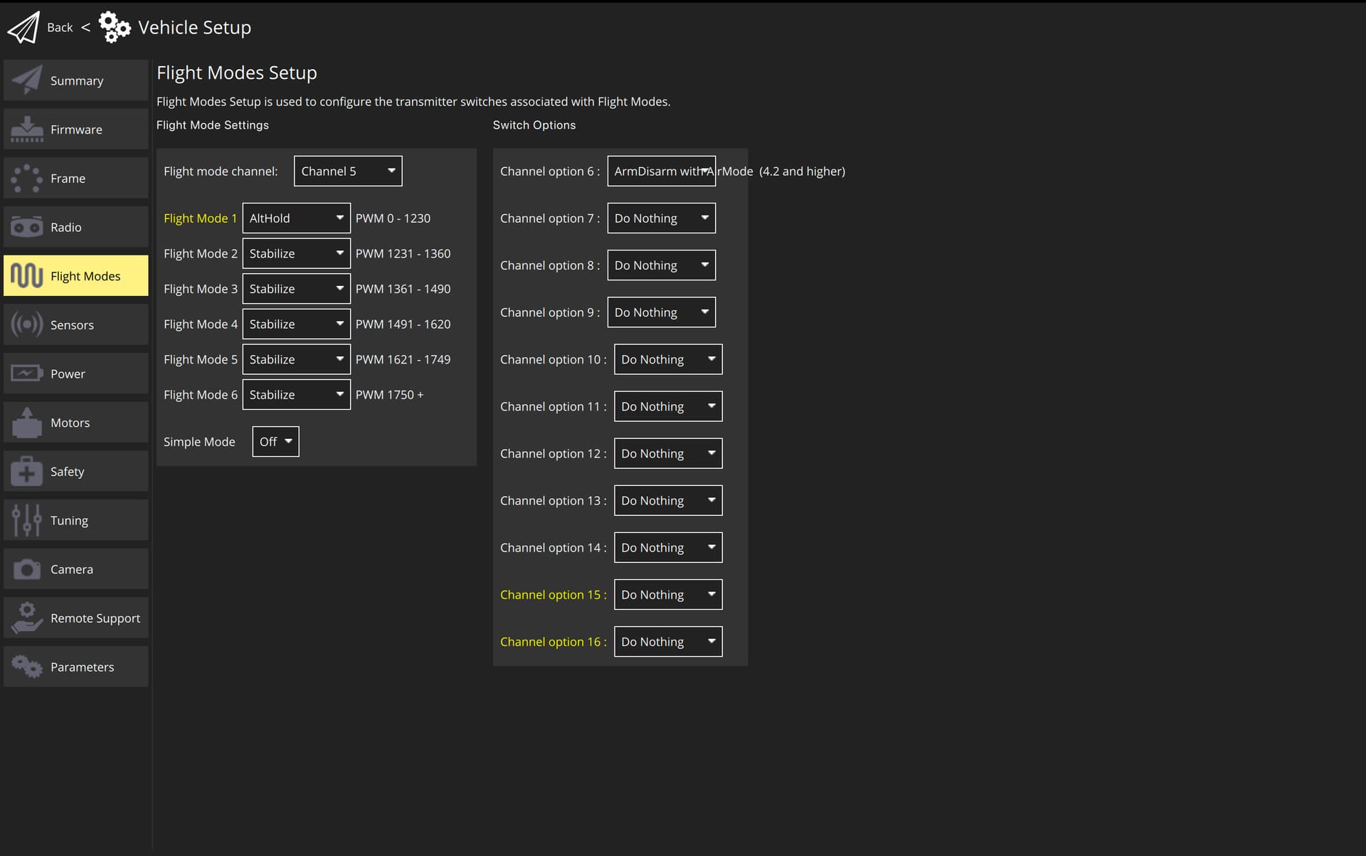The height and width of the screenshot is (856, 1366).
Task: Open the Channel option 8 dropdown
Action: click(661, 265)
